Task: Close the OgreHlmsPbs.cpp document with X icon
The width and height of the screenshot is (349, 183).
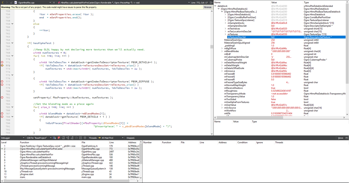Action: [54, 2]
